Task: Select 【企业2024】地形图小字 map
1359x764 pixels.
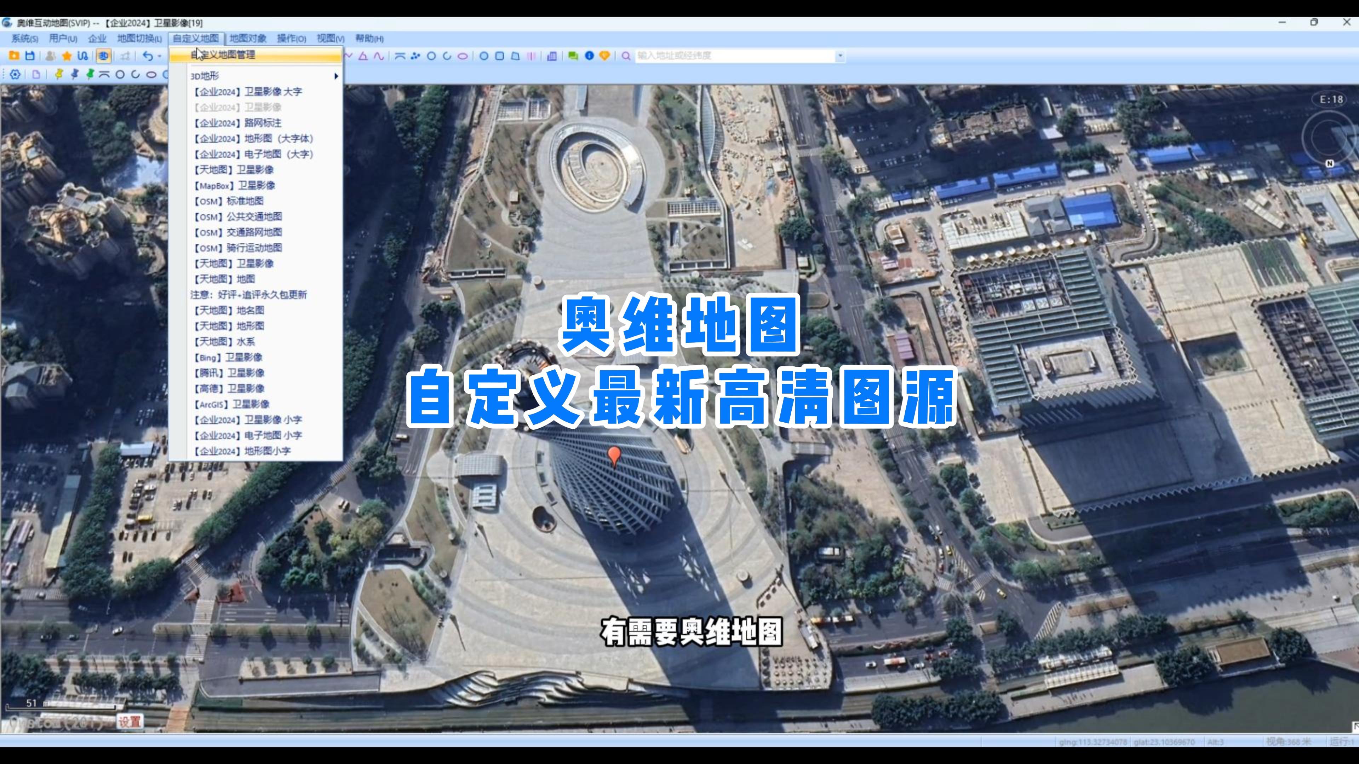Action: click(255, 451)
